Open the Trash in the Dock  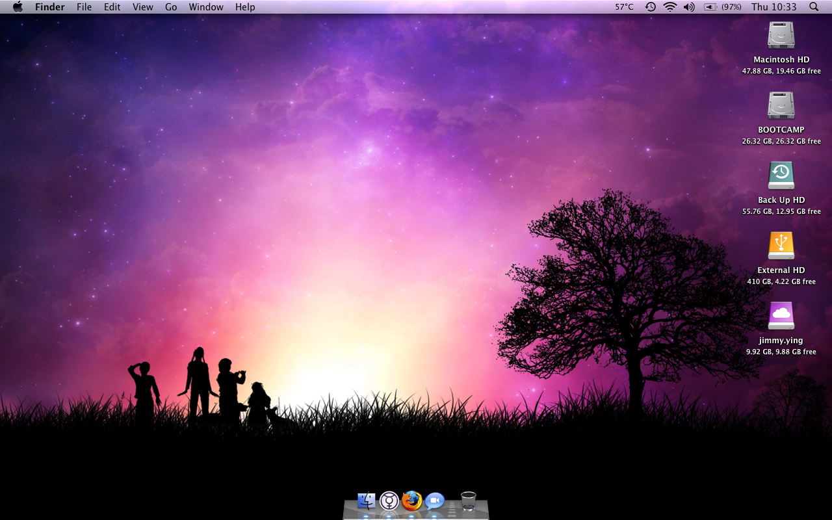coord(469,501)
